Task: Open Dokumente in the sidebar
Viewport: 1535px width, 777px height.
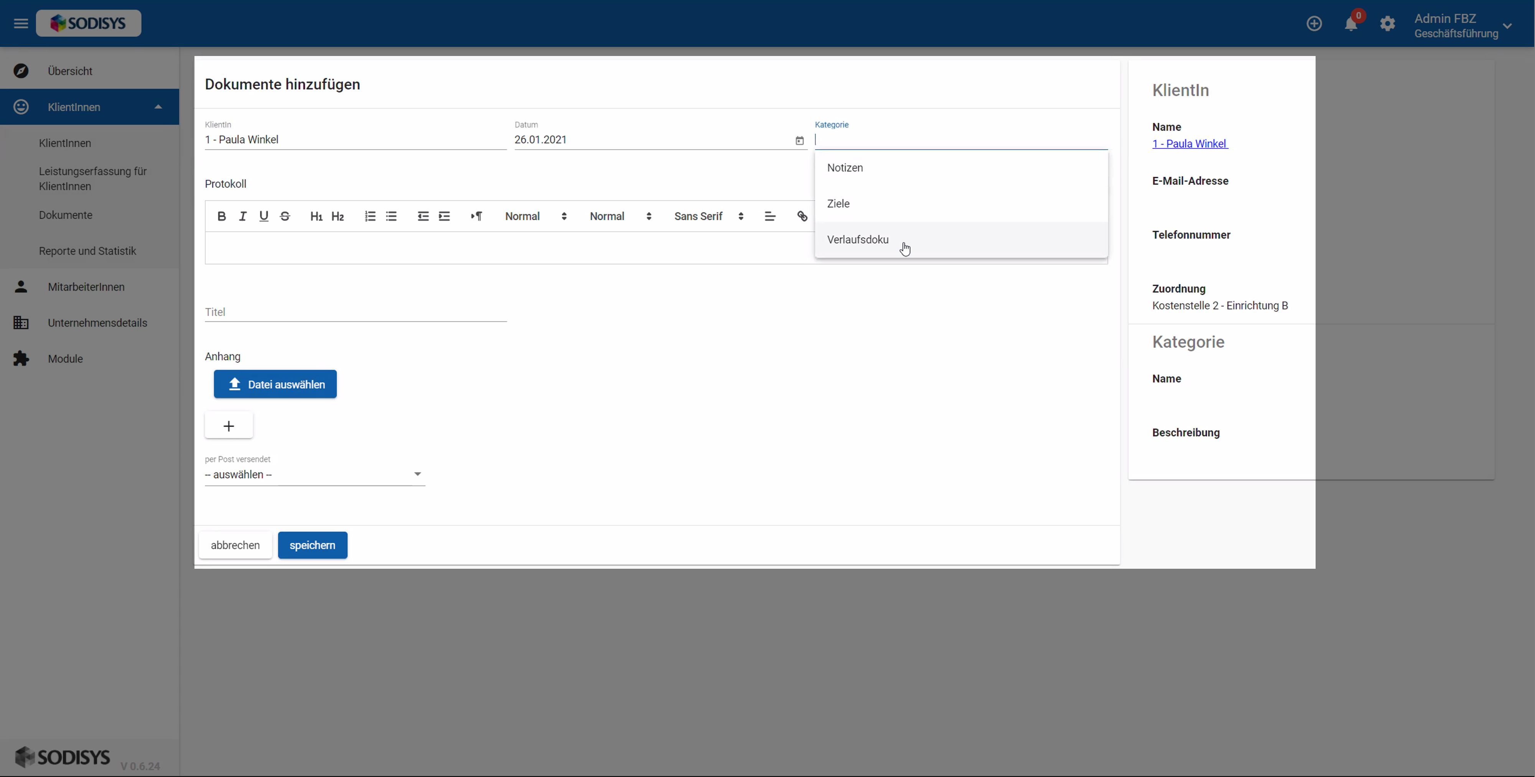Action: 66,214
